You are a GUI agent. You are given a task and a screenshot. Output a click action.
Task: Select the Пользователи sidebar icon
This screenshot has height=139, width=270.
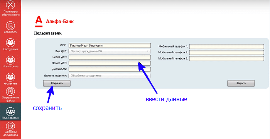(x=10, y=112)
